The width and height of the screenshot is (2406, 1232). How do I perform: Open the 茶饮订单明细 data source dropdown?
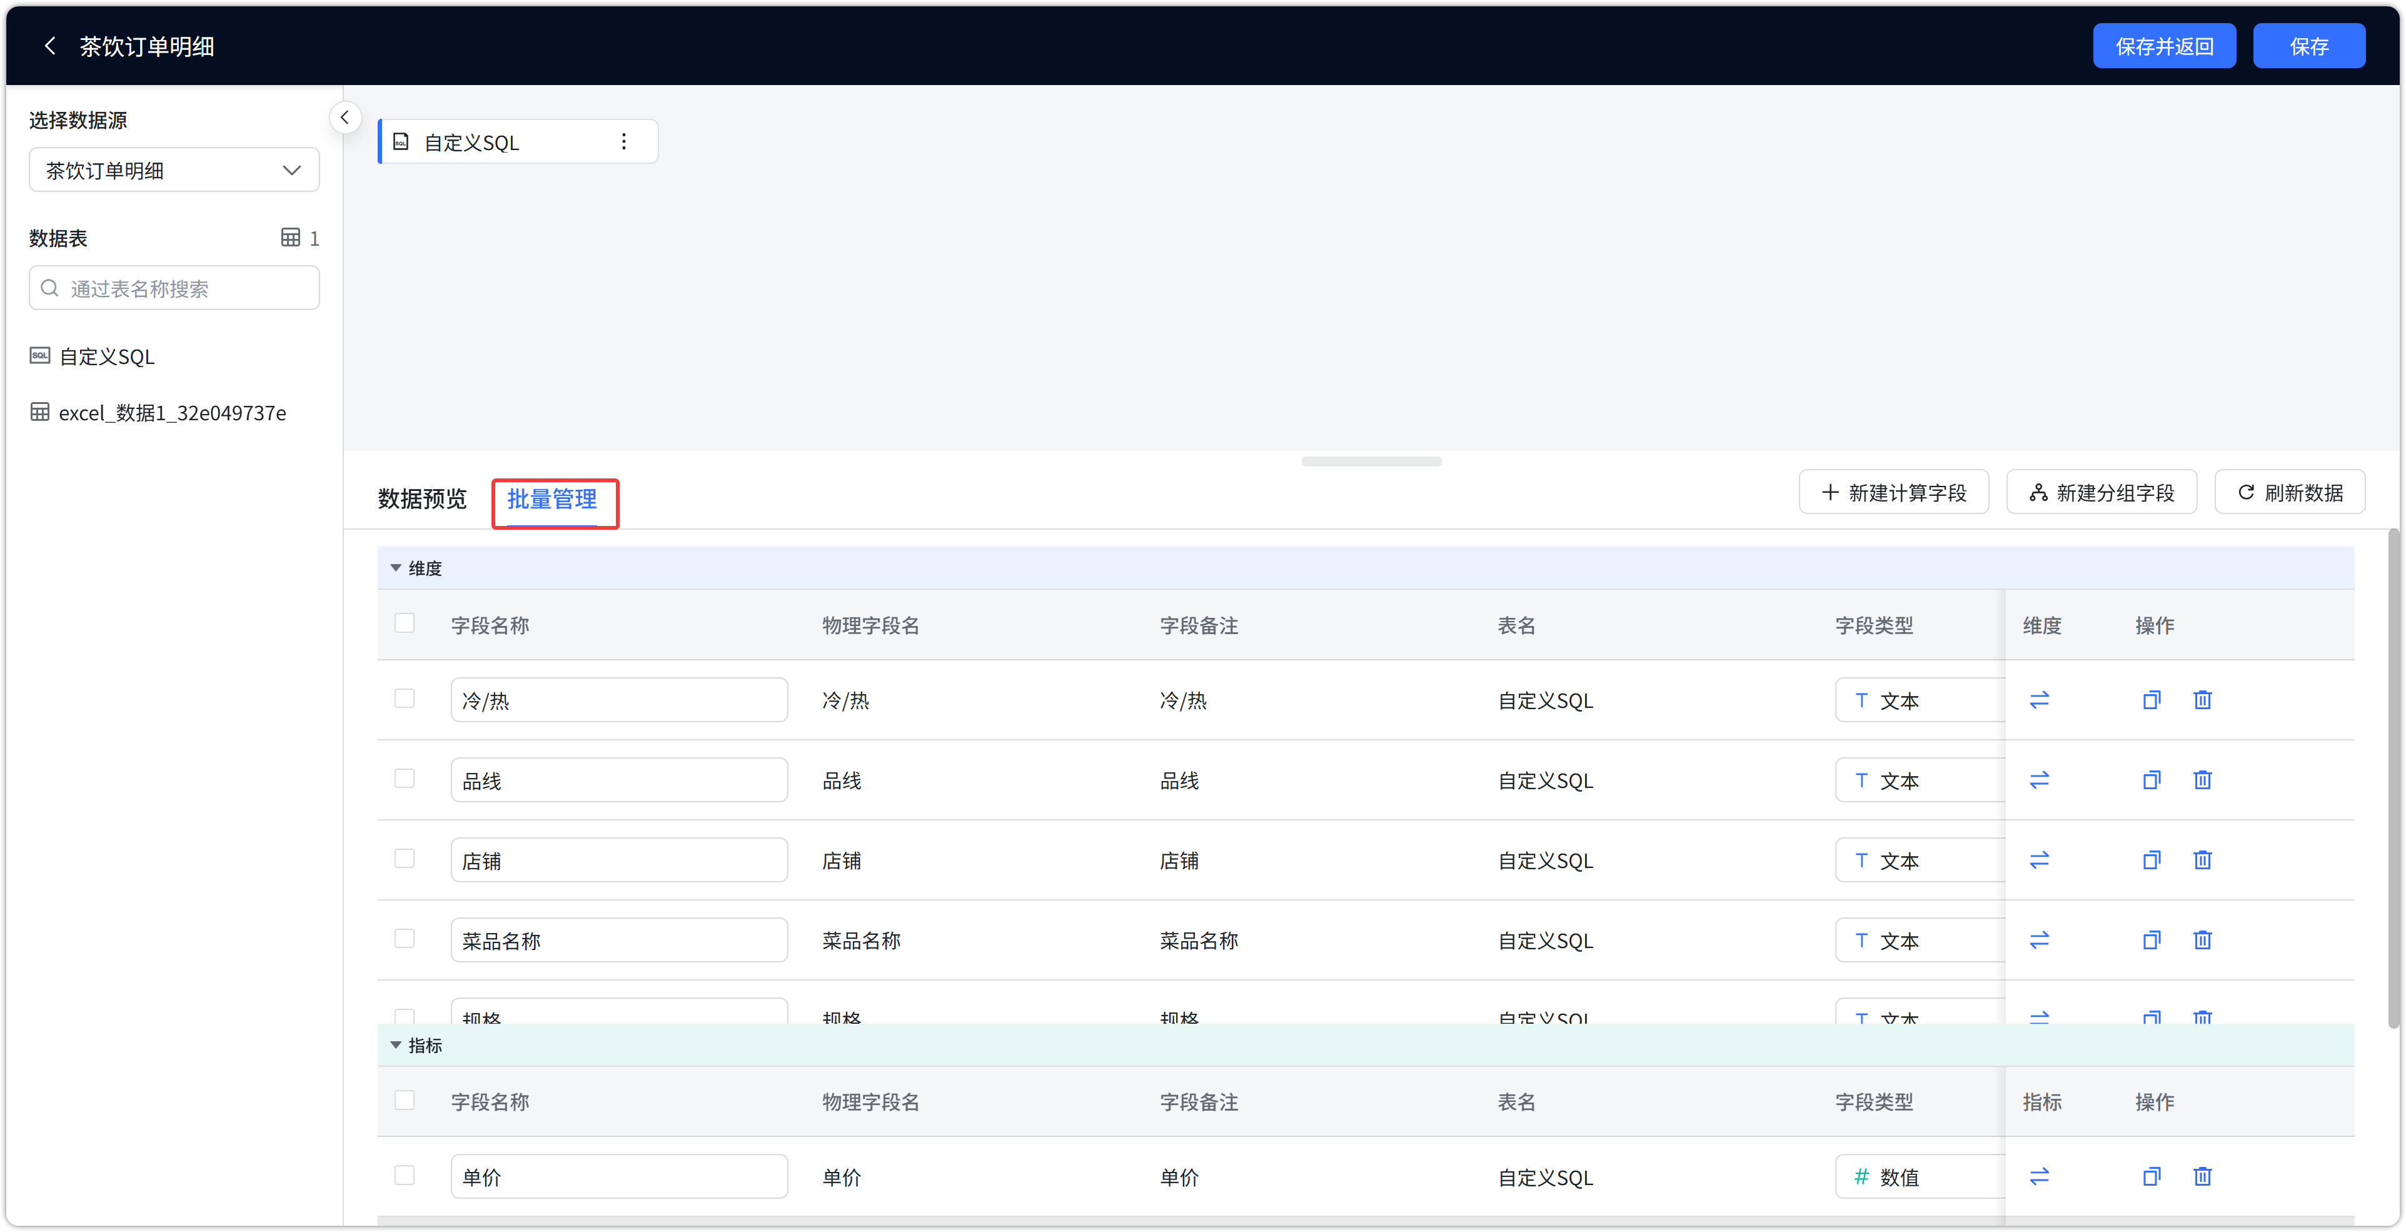click(x=174, y=170)
